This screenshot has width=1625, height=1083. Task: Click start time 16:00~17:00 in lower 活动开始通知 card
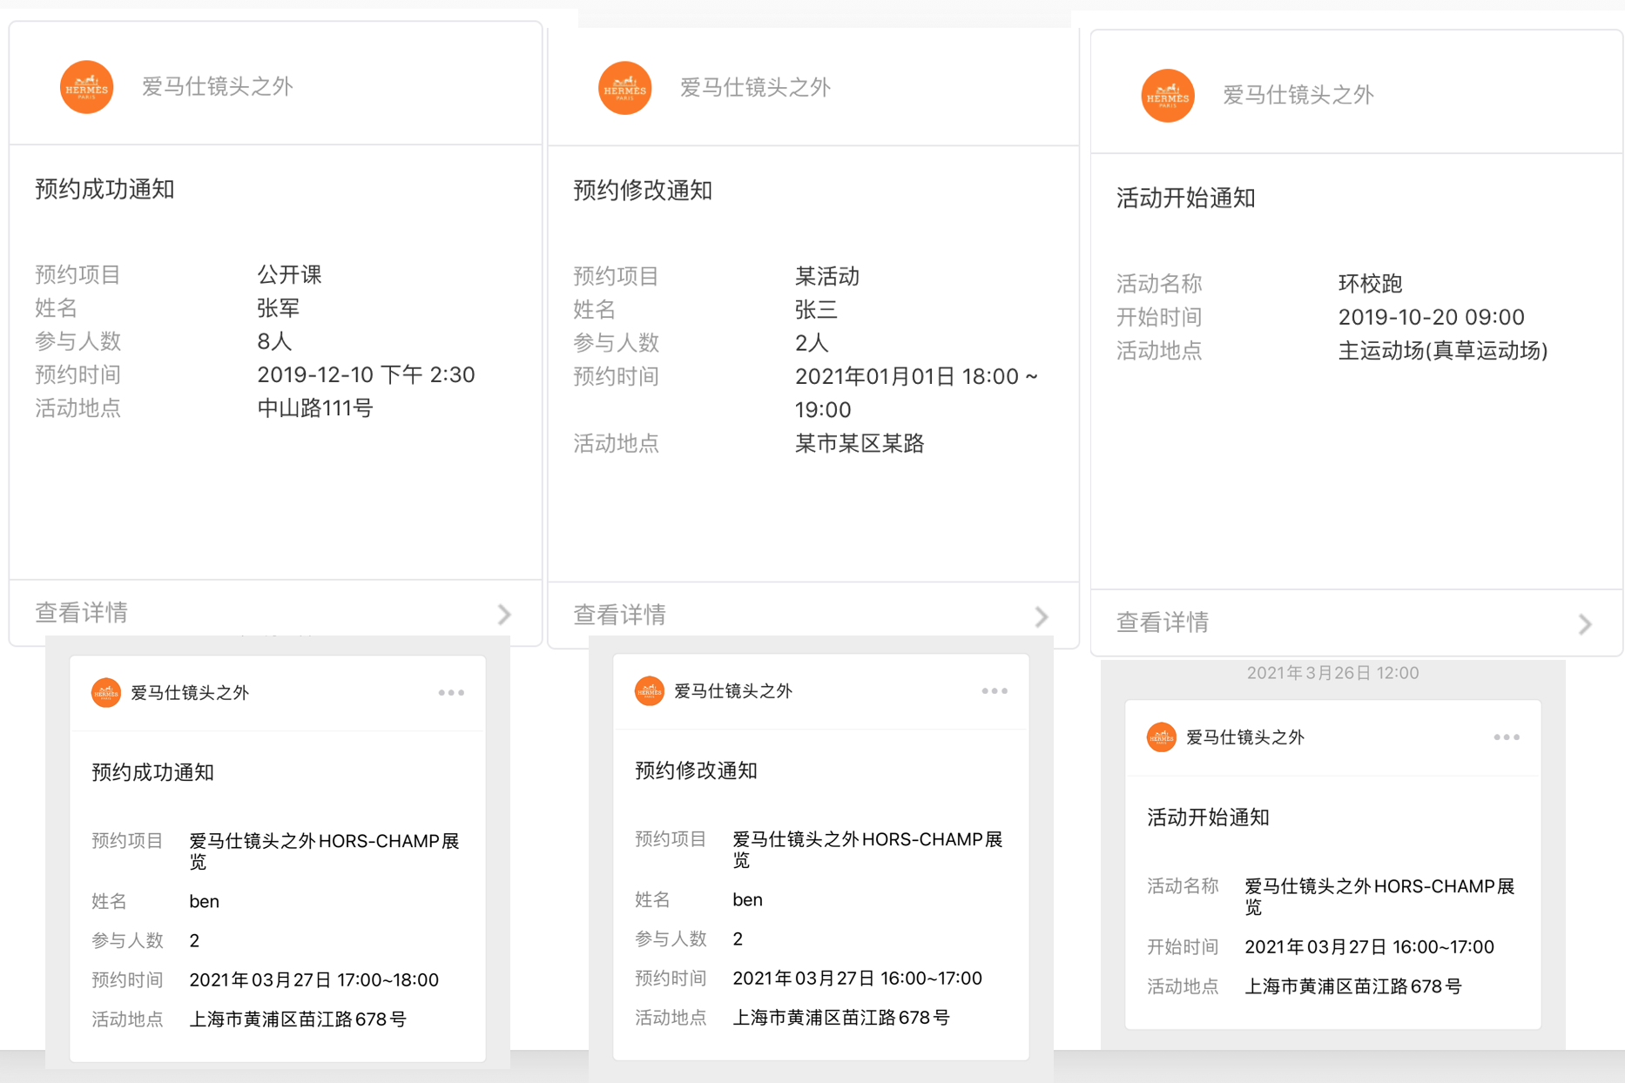1370,947
